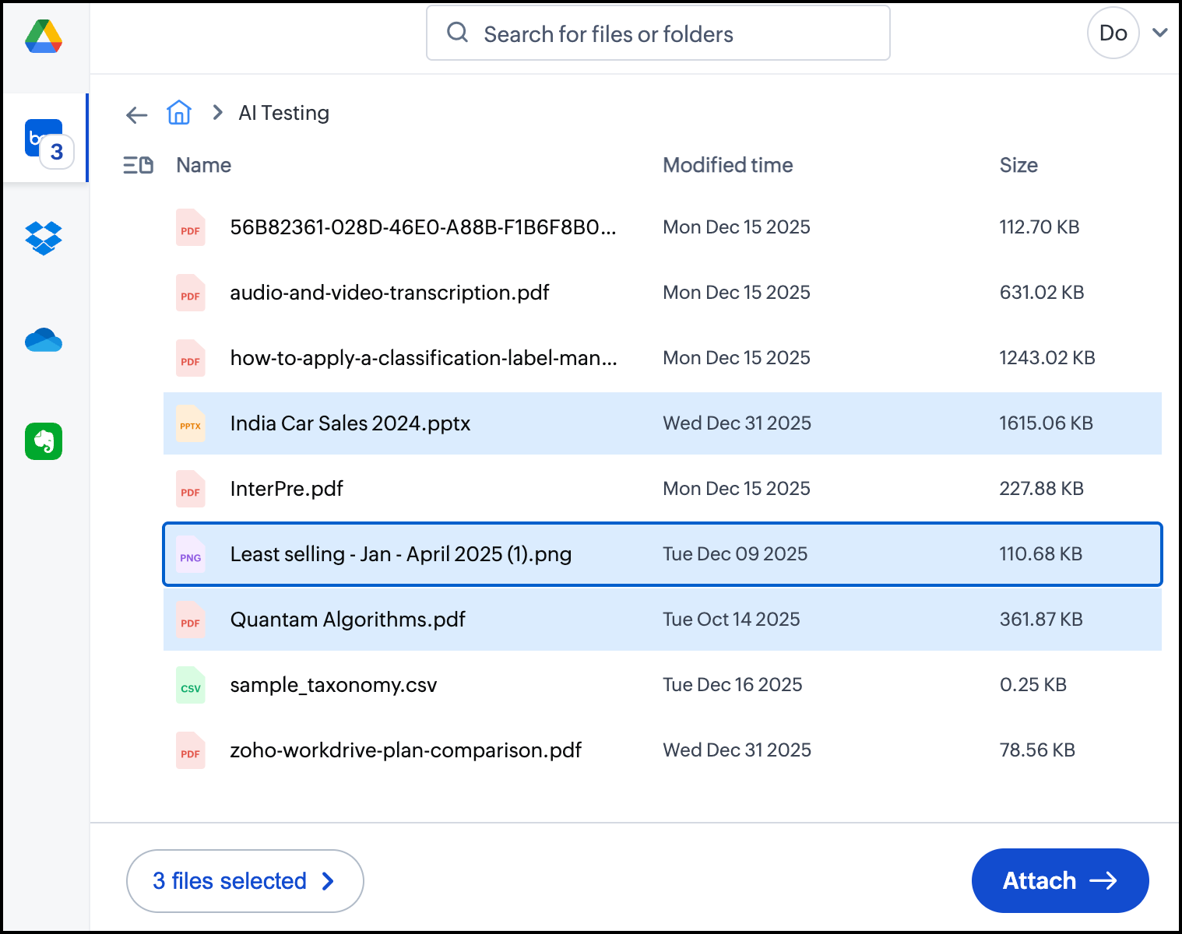Click the list view icon beside Name
Image resolution: width=1182 pixels, height=934 pixels.
(138, 165)
